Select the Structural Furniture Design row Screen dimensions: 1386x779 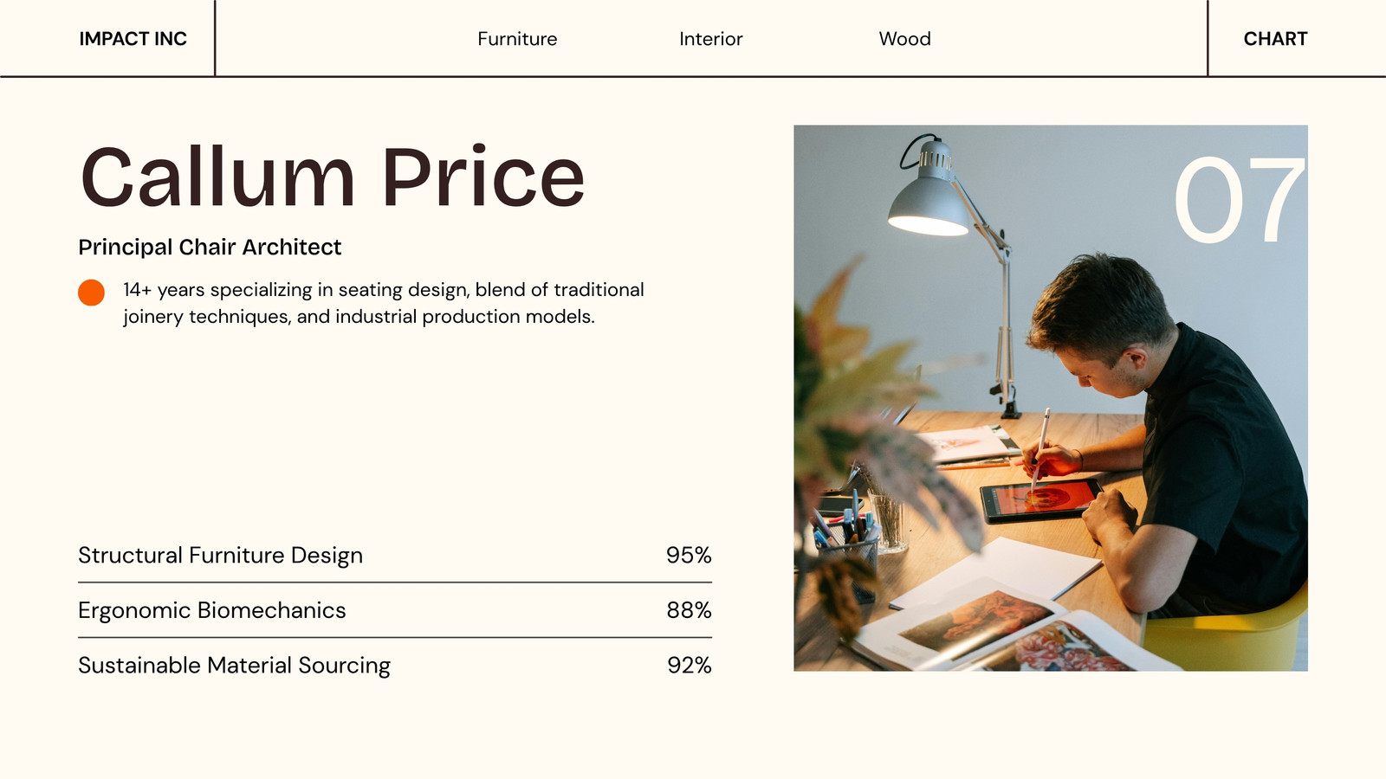click(395, 555)
